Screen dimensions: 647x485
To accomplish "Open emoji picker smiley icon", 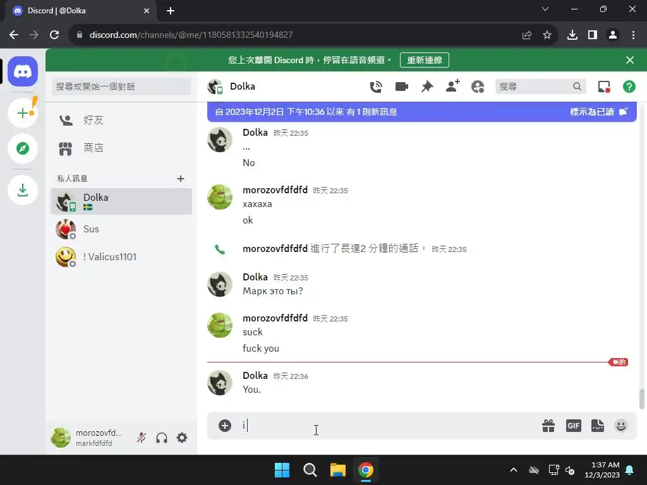I will [x=621, y=426].
